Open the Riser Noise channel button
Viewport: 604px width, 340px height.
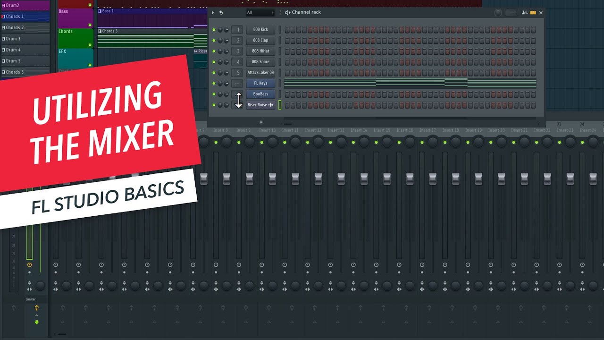coord(260,105)
